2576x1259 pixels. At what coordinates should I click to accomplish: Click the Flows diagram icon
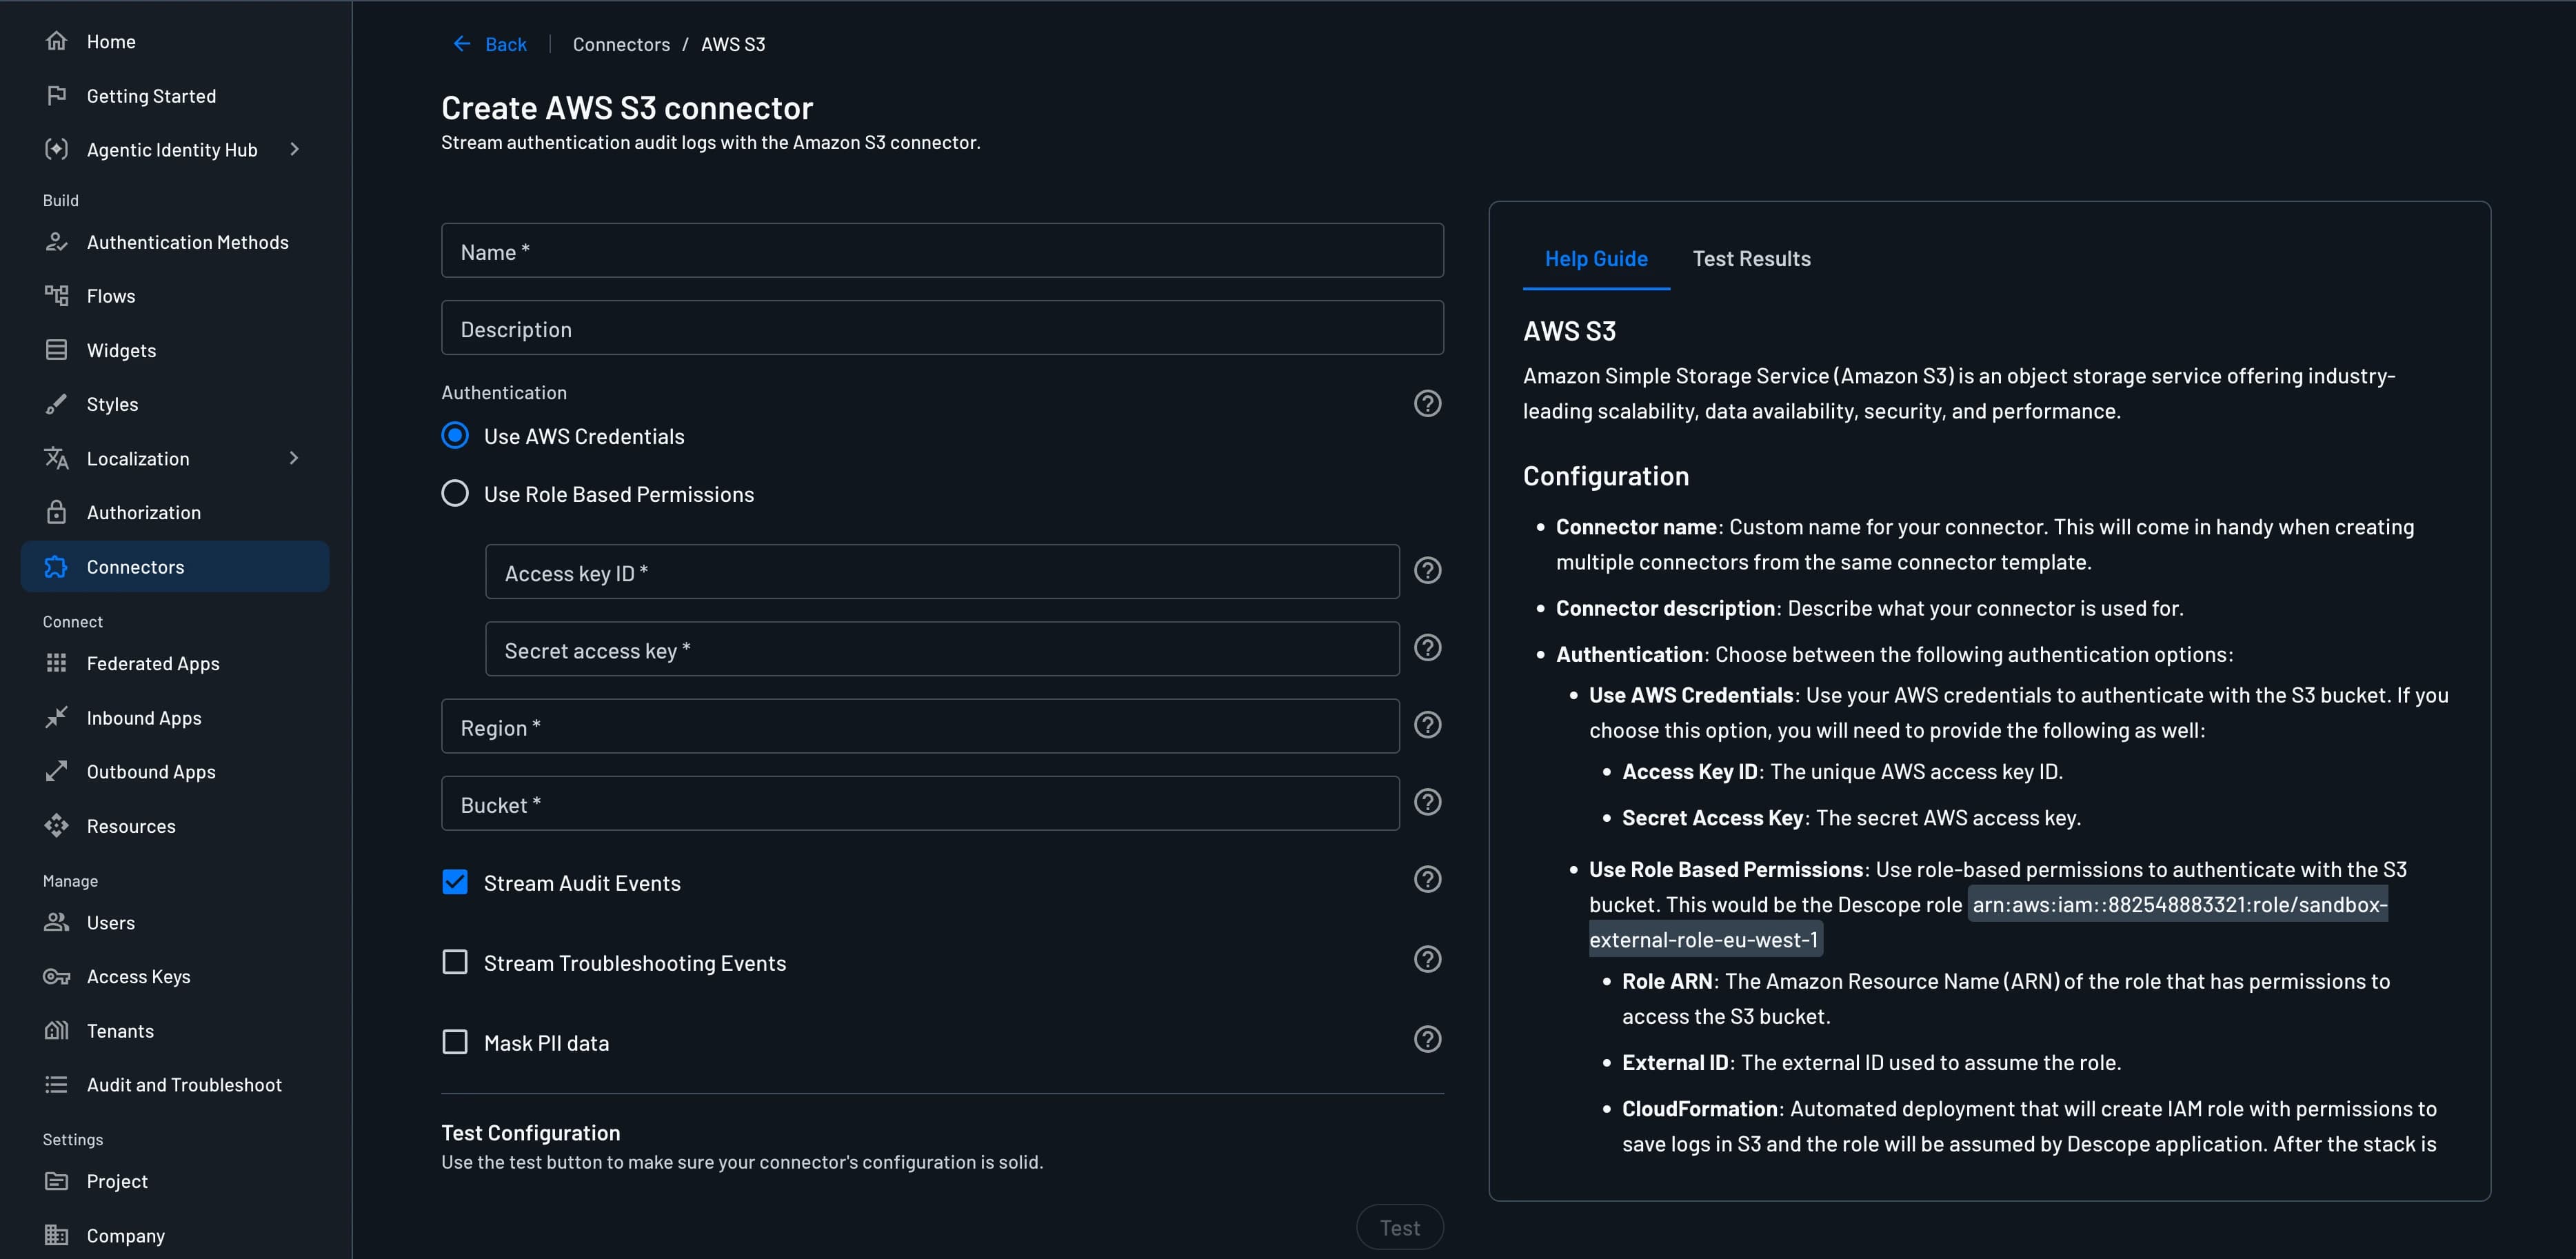click(x=56, y=296)
